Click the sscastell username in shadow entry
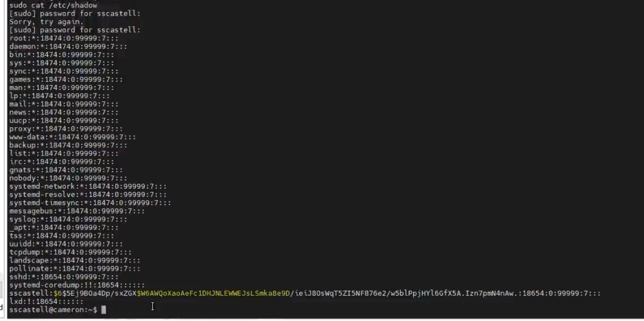The image size is (644, 321). click(x=29, y=293)
